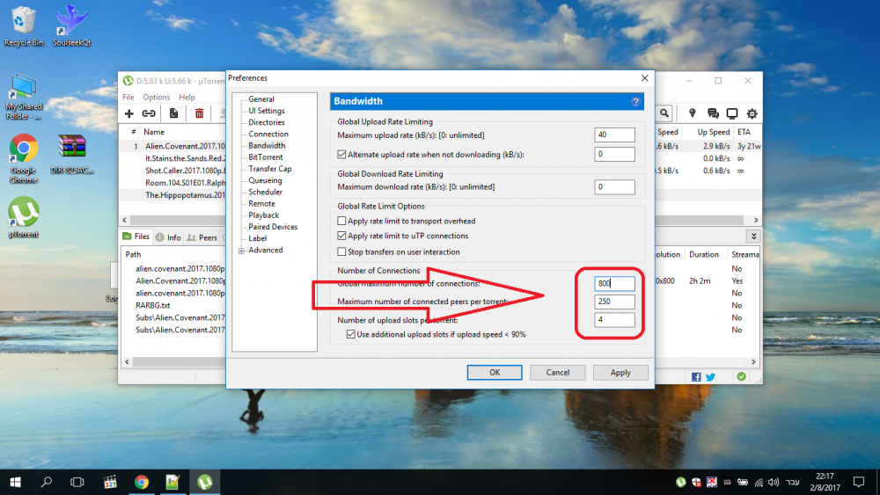Image resolution: width=880 pixels, height=495 pixels.
Task: Open the DIR-825AC WinRAR archive icon
Action: 72,154
